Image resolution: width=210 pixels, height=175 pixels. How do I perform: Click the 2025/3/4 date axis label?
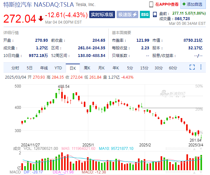(196, 145)
